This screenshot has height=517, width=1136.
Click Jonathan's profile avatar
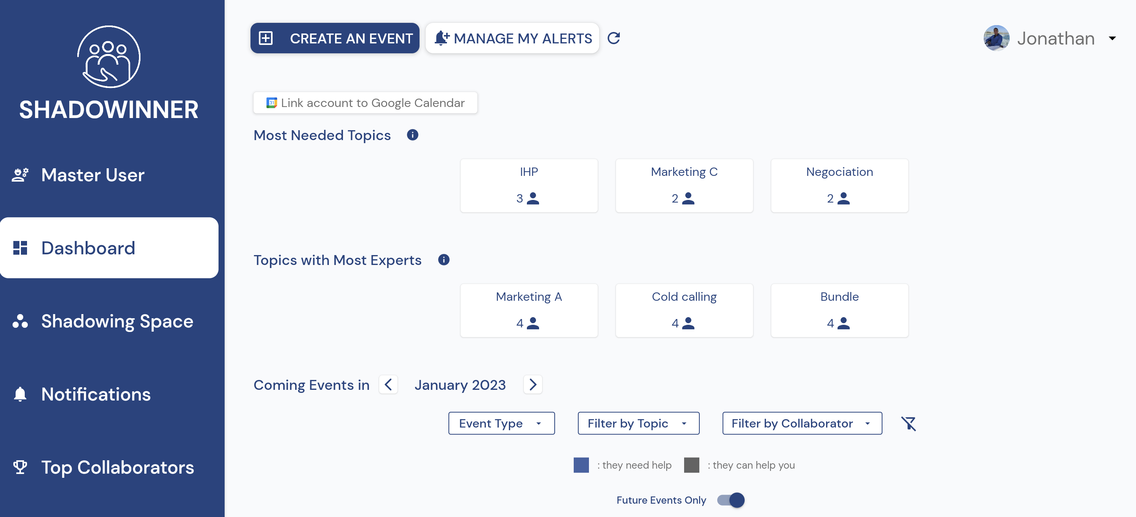(996, 38)
